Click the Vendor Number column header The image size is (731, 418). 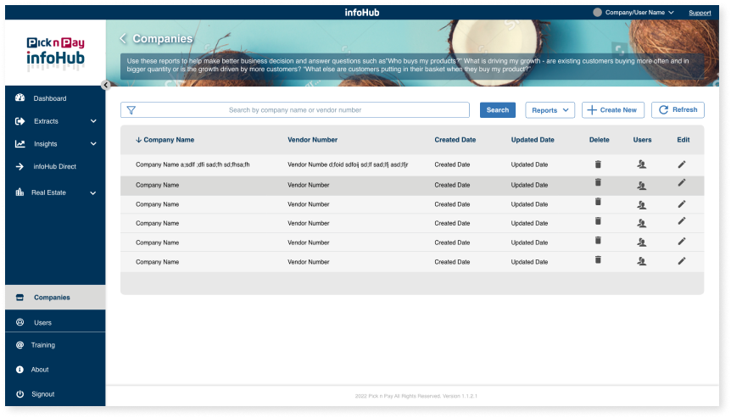click(x=312, y=140)
